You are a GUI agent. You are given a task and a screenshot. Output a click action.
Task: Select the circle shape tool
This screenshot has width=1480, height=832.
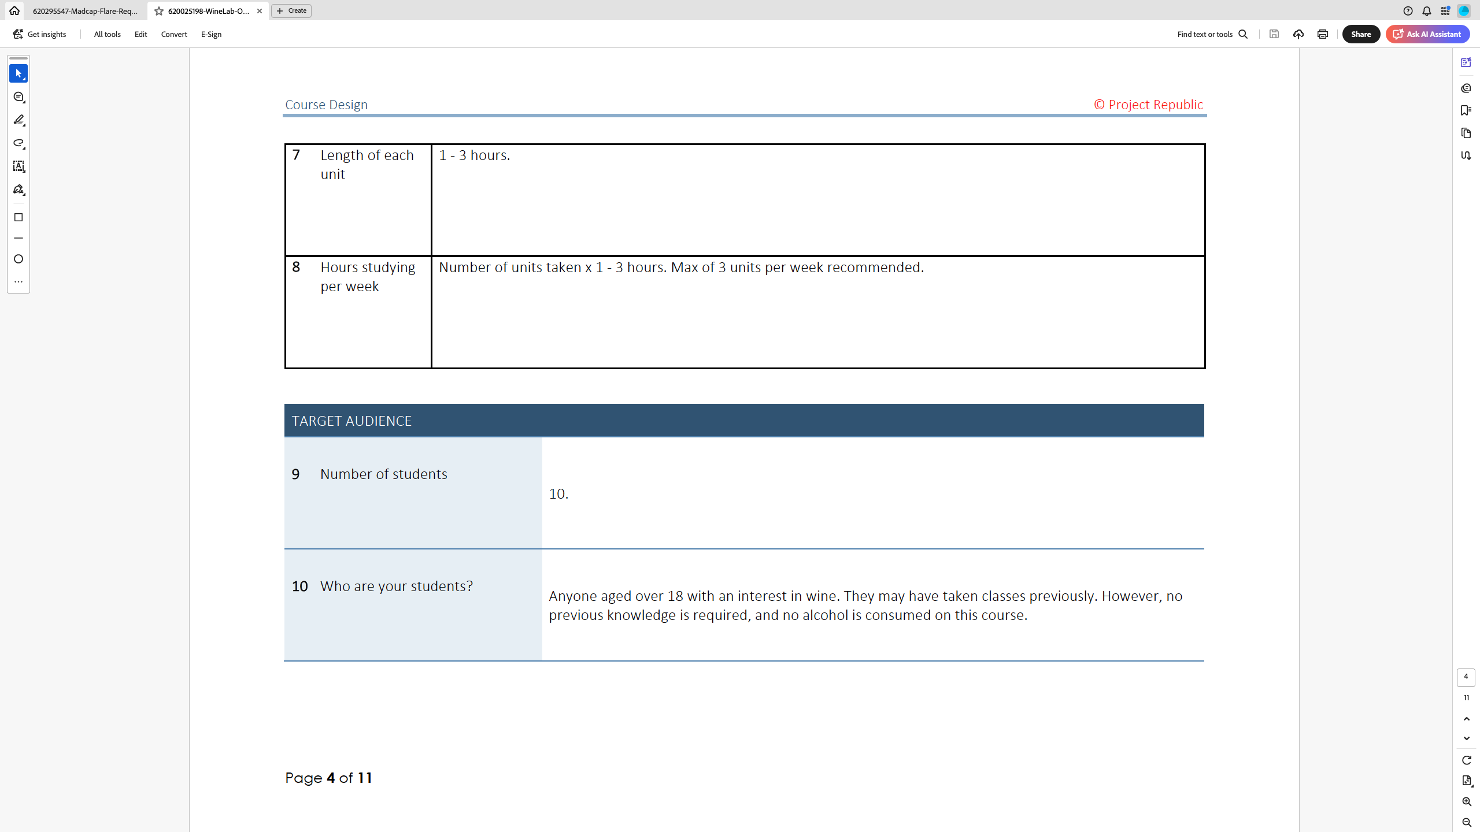[x=18, y=259]
